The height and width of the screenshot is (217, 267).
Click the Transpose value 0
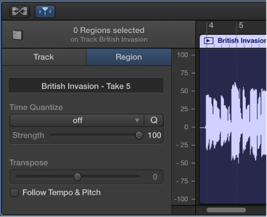click(155, 177)
